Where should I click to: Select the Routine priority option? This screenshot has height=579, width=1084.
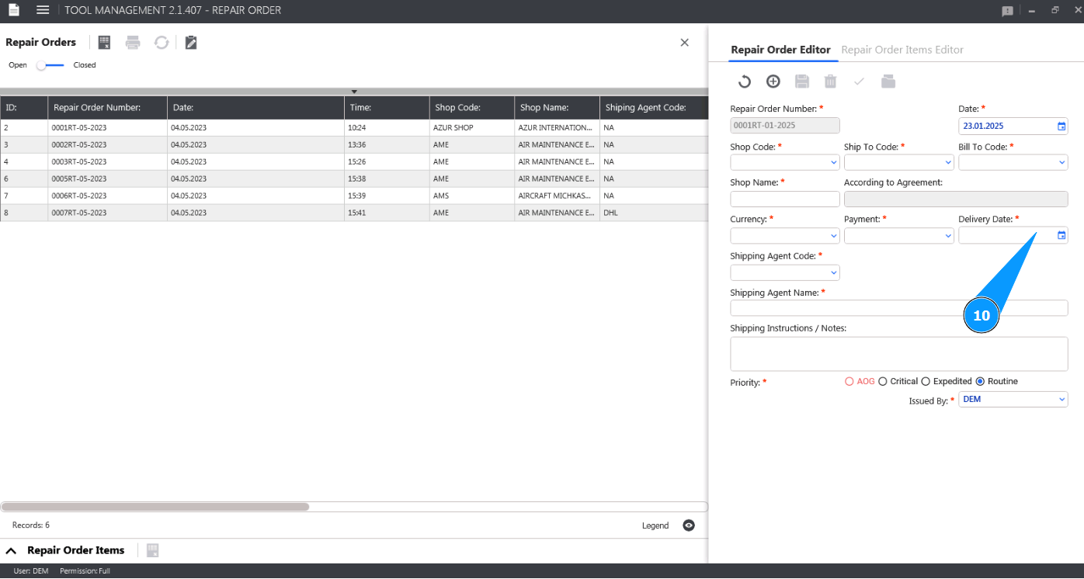(980, 382)
